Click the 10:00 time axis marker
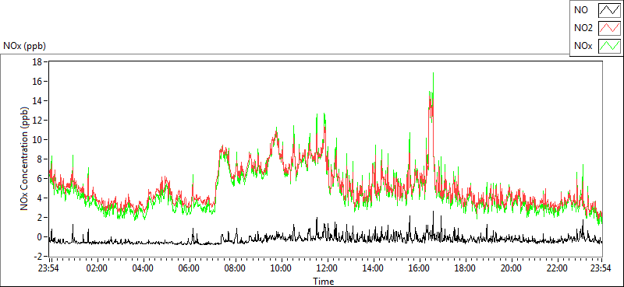624x287 pixels. coord(281,268)
